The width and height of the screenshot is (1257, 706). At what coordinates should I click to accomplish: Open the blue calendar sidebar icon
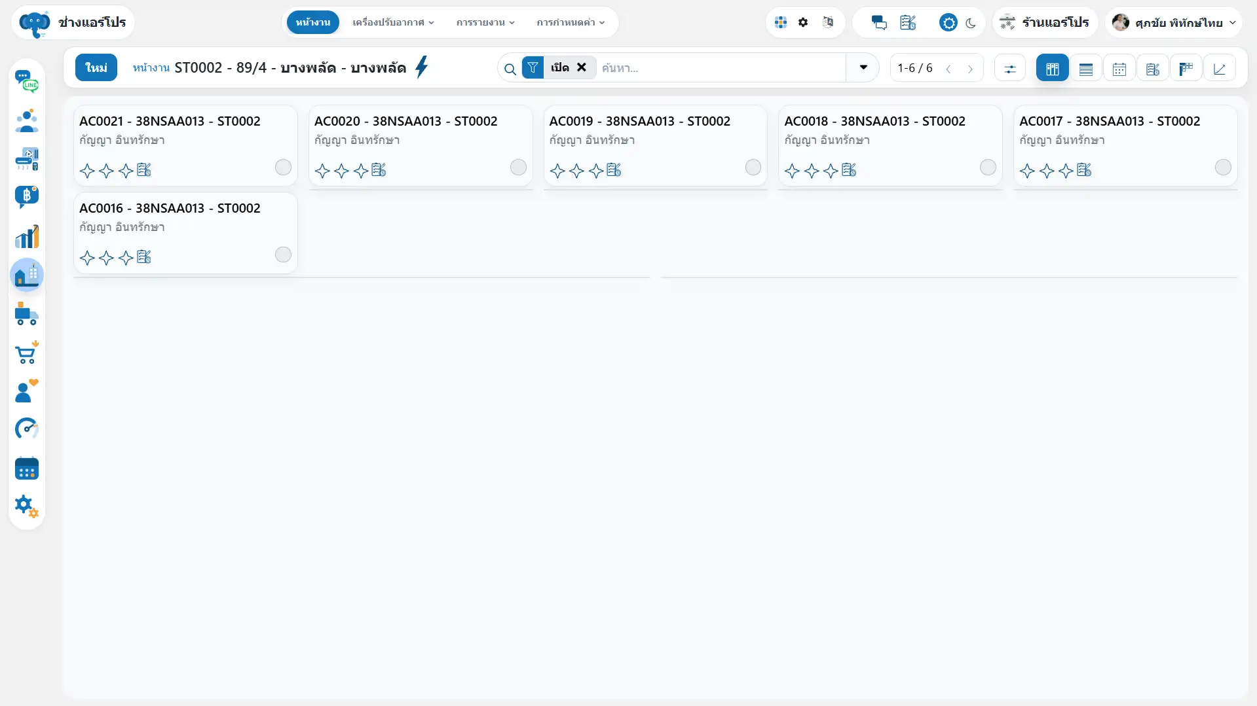click(27, 468)
